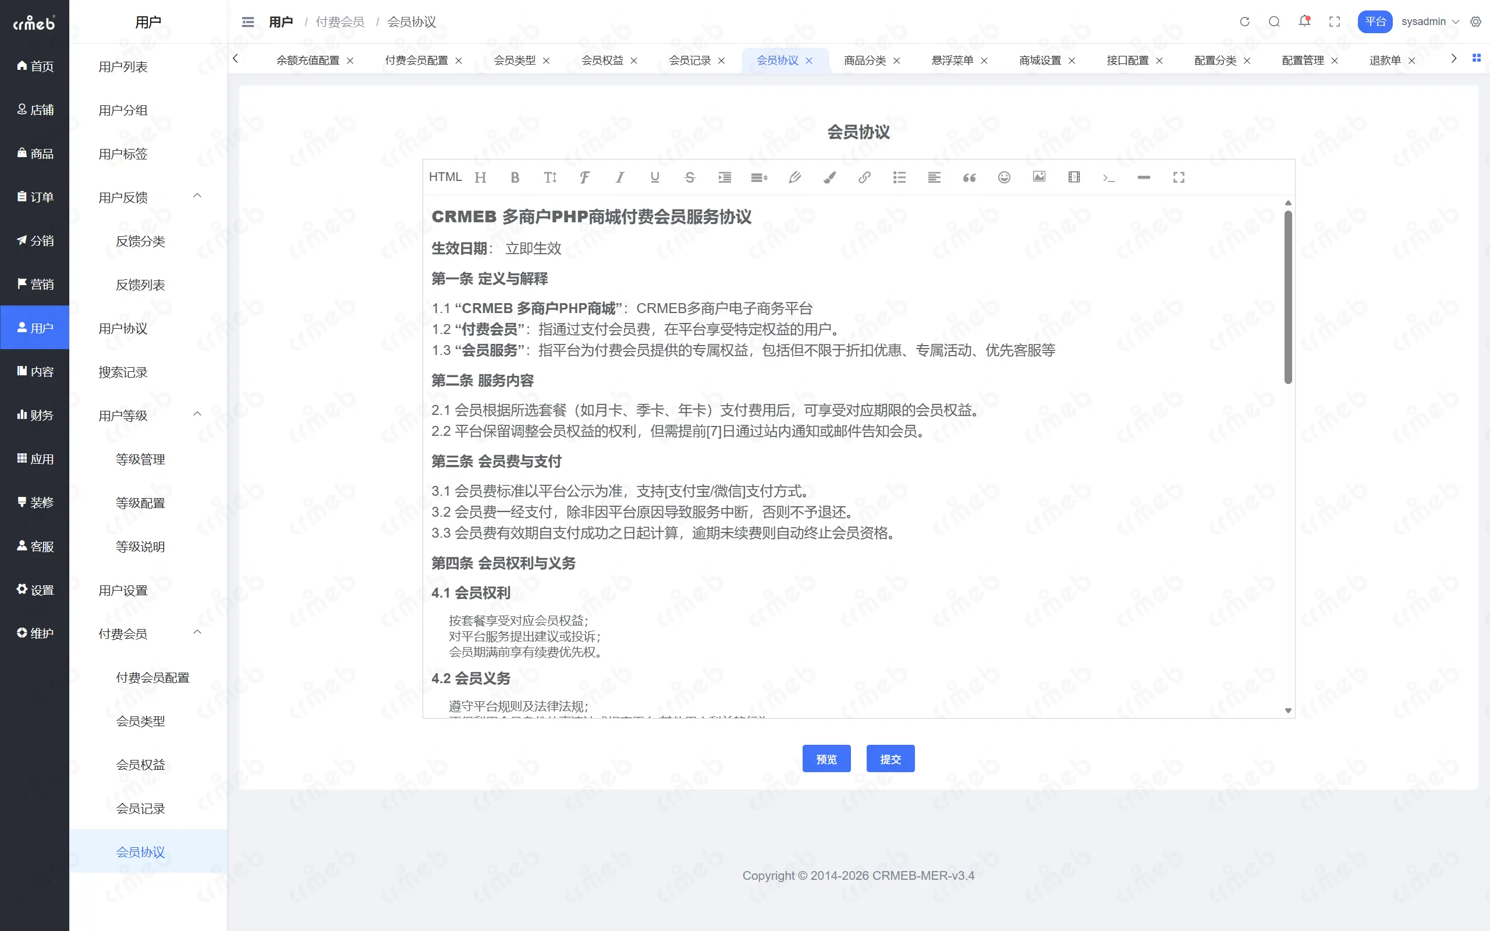Click the editor scrollbar down arrow
This screenshot has height=931, width=1490.
1287,710
